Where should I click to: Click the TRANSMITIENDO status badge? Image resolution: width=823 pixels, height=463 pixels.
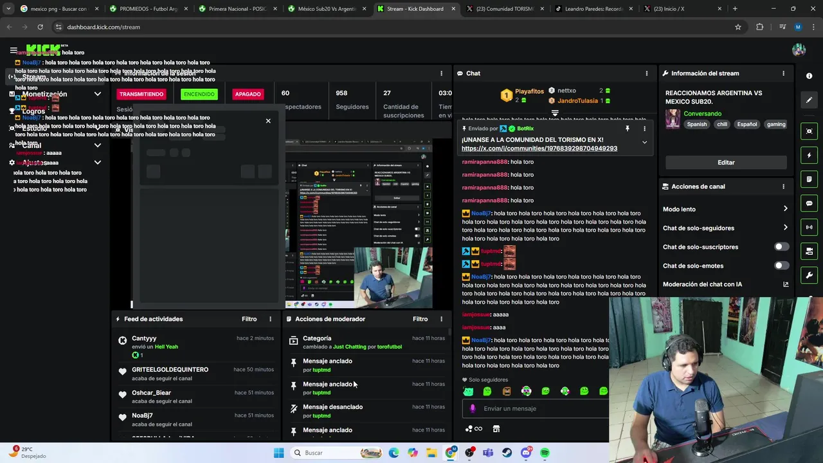coord(141,94)
